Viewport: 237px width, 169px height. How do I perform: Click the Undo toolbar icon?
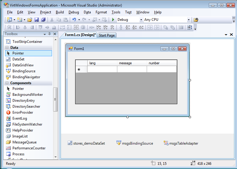74,20
